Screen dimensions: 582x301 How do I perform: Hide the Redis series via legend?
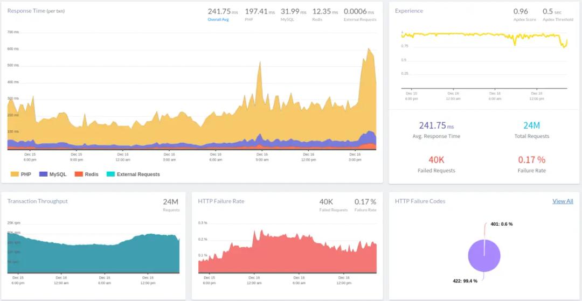[86, 174]
